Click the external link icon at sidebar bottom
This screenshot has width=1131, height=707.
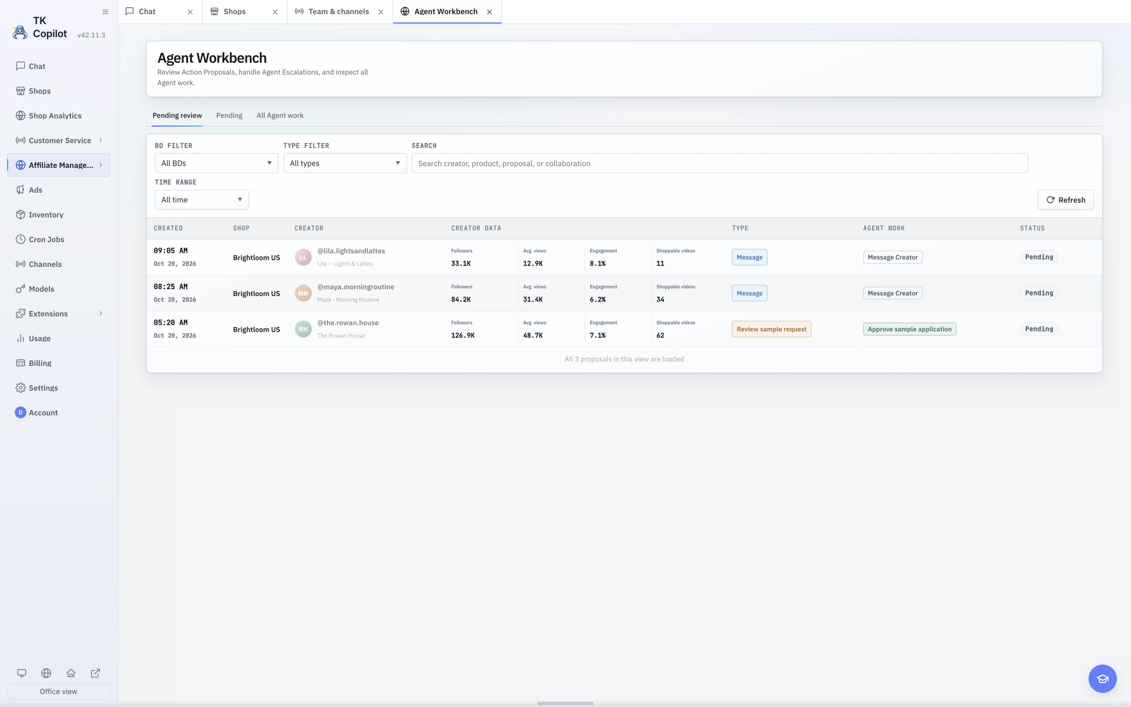95,673
